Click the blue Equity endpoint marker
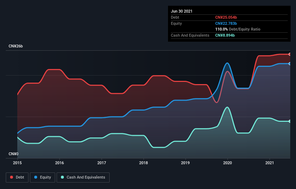 coord(290,64)
